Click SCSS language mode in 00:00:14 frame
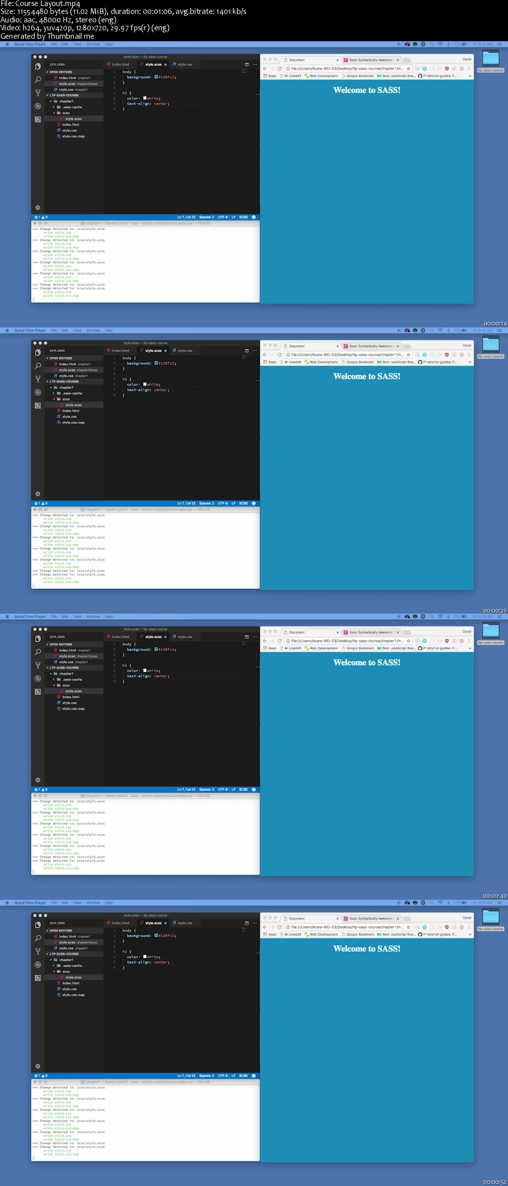Viewport: 508px width, 1186px height. [243, 217]
